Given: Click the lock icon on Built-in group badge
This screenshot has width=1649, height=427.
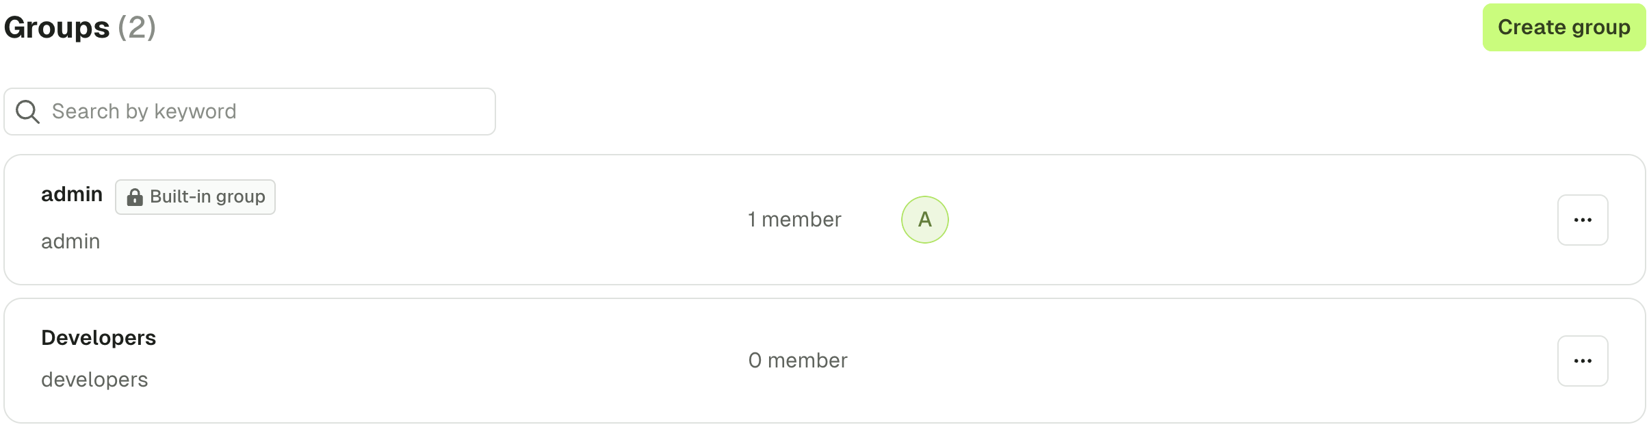Looking at the screenshot, I should coord(135,197).
